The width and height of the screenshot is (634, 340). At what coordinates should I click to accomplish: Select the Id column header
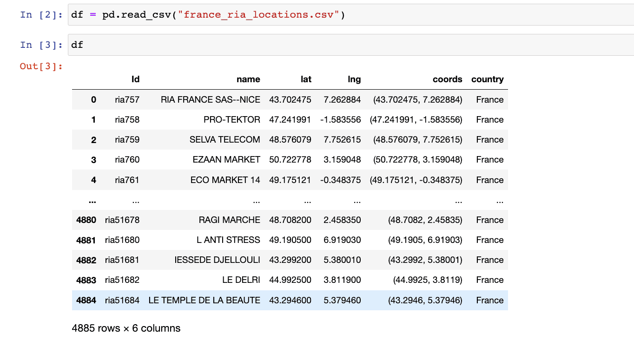[x=135, y=79]
